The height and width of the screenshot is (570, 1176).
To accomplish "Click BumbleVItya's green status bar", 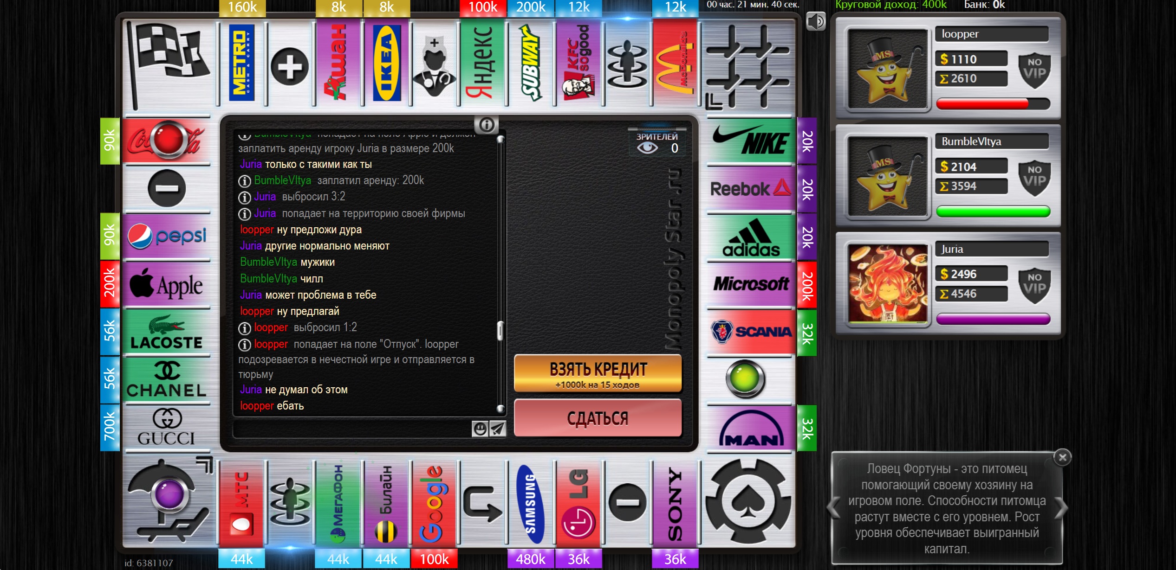I will tap(993, 211).
